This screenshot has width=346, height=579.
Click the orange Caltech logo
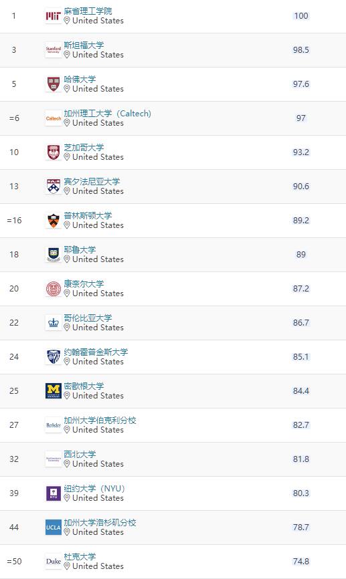54,118
